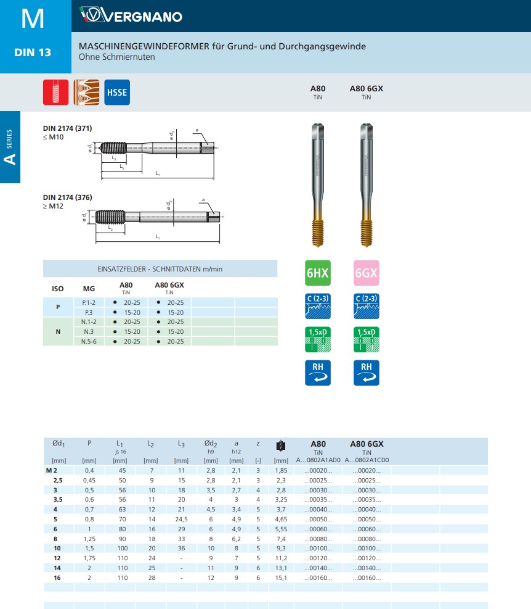Select the A Series side tab
531x609 pixels.
click(10, 148)
